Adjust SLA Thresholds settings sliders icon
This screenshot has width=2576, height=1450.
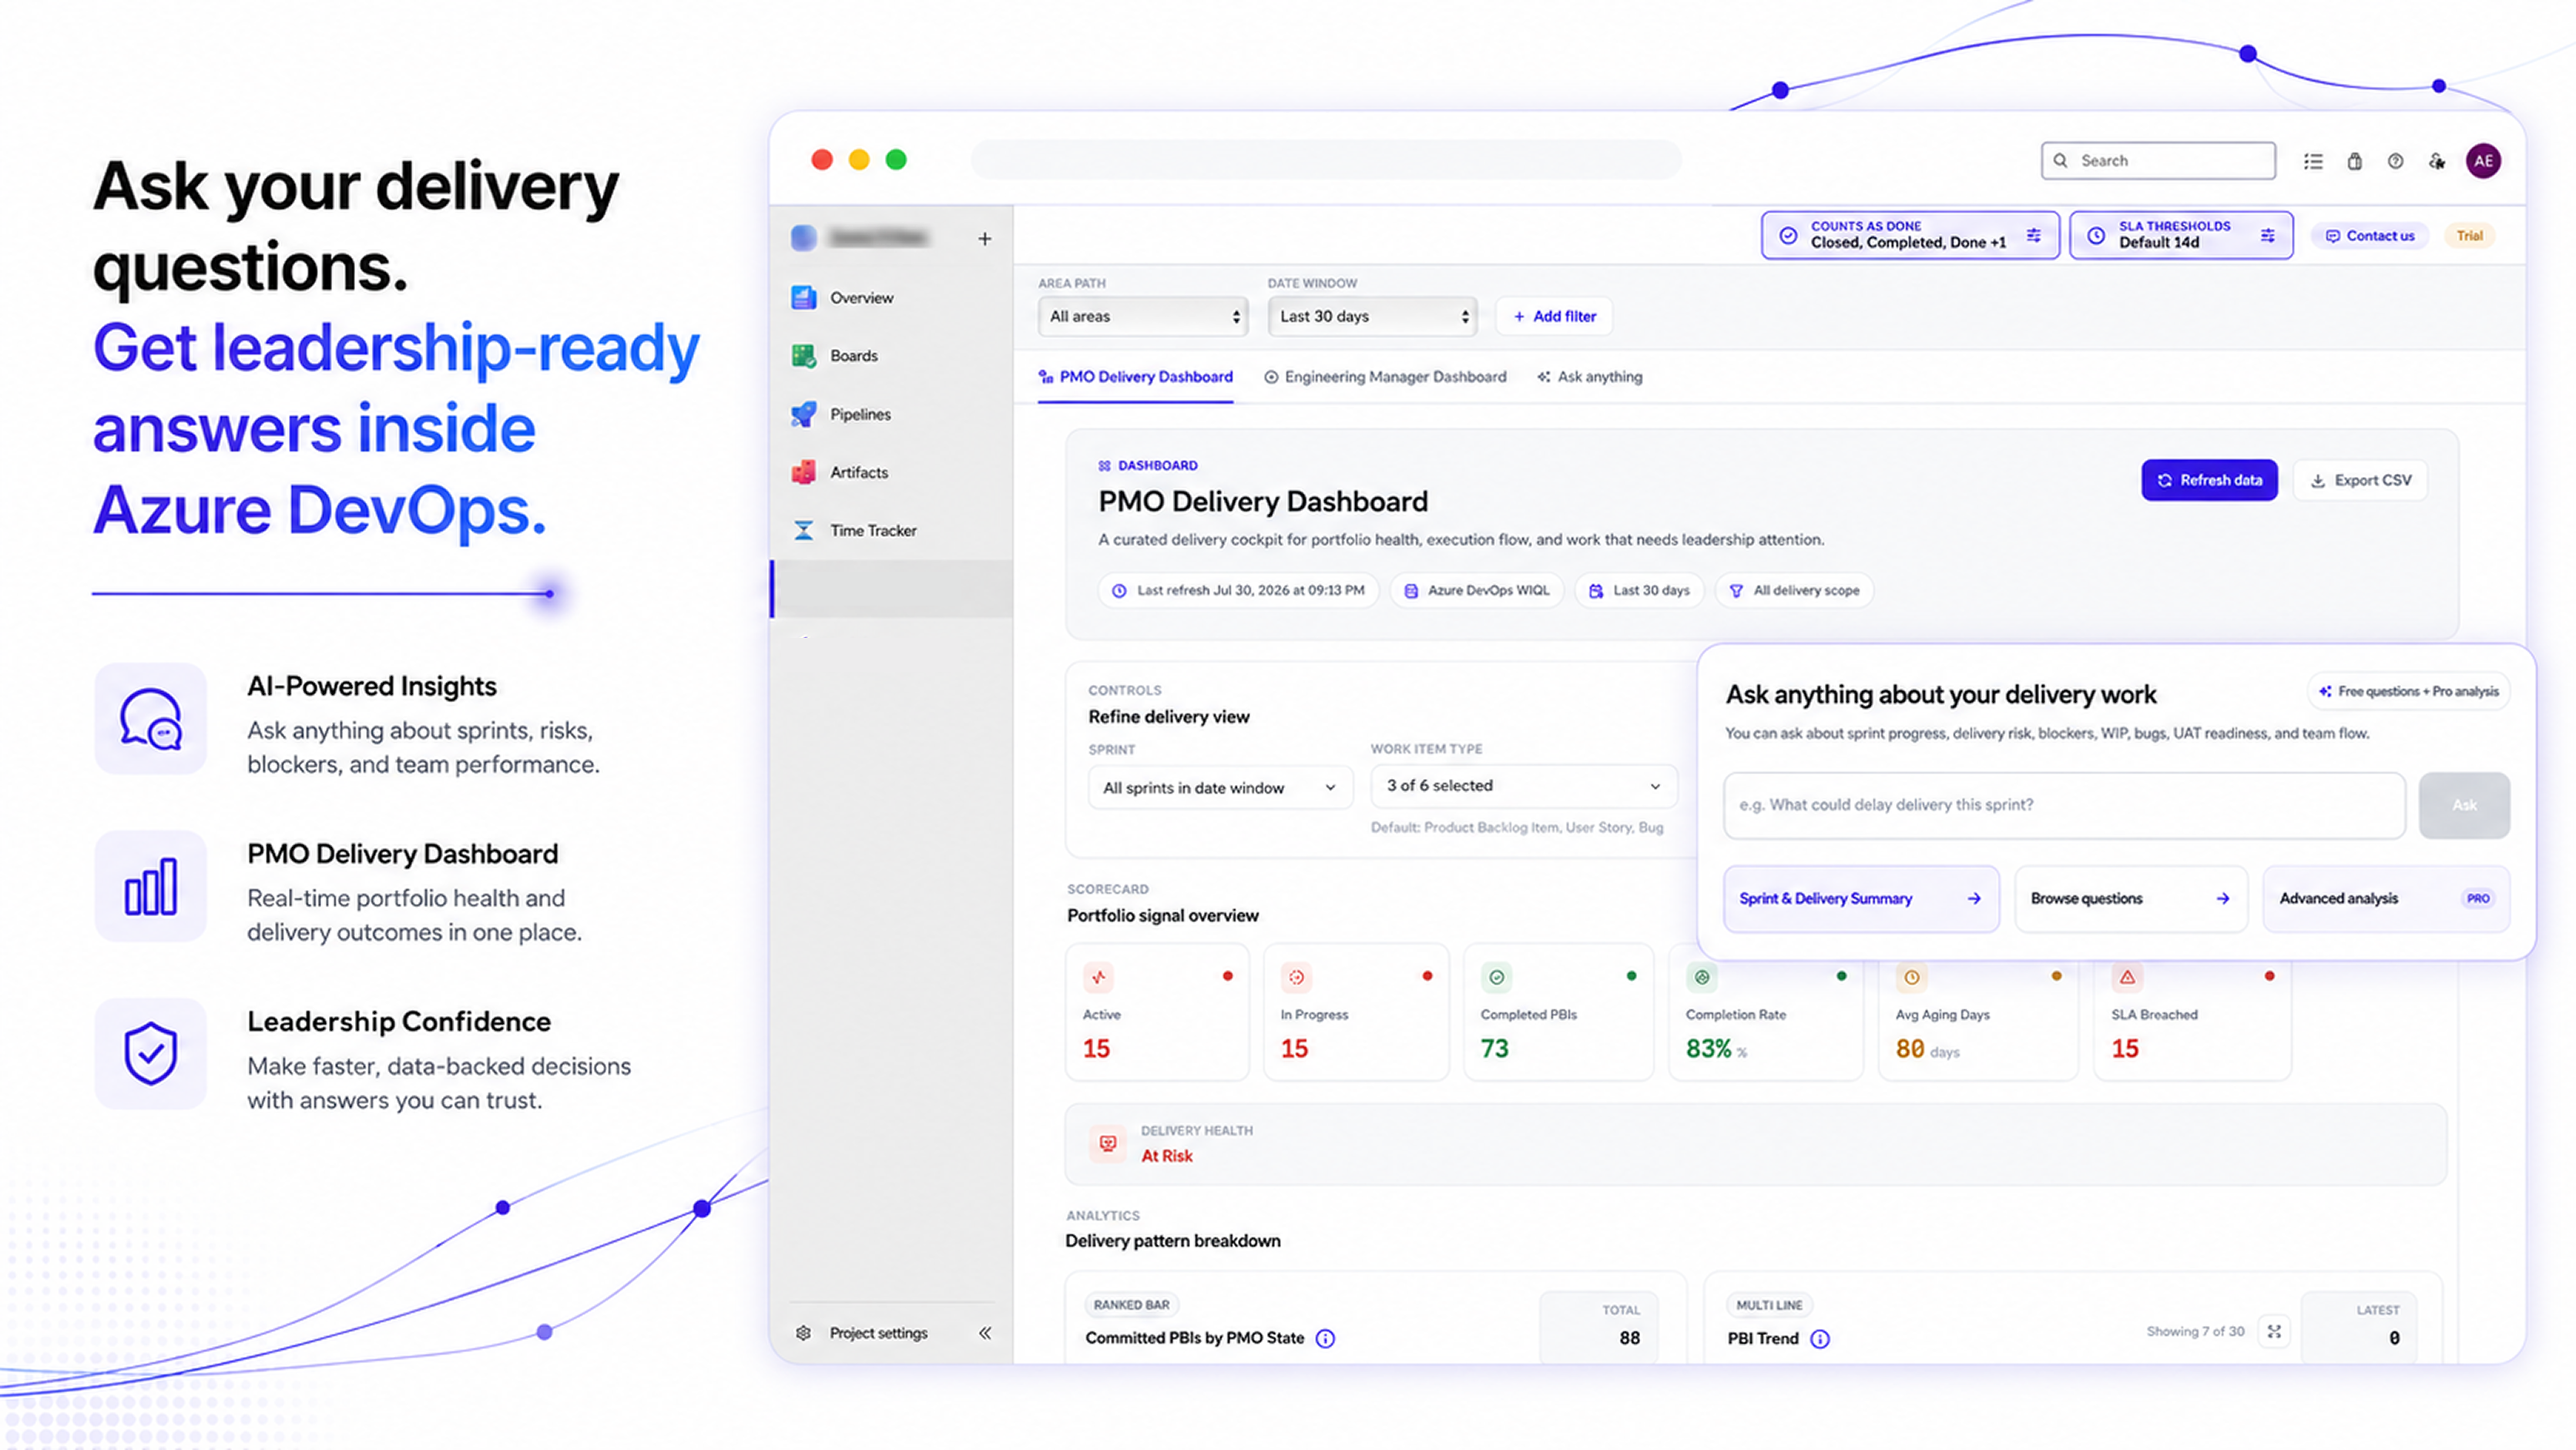[2268, 235]
